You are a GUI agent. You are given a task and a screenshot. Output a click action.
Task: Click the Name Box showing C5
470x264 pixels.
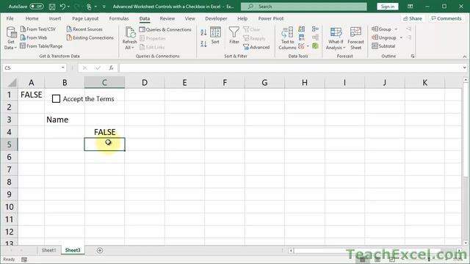tap(32, 68)
